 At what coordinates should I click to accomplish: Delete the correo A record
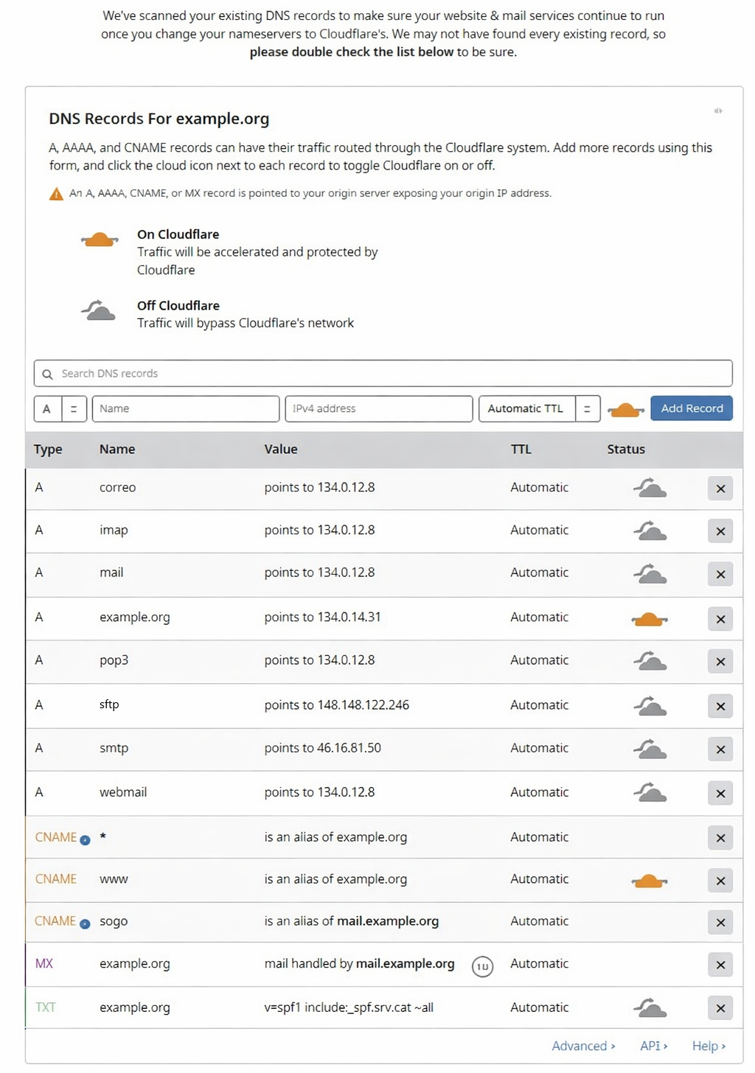[720, 489]
